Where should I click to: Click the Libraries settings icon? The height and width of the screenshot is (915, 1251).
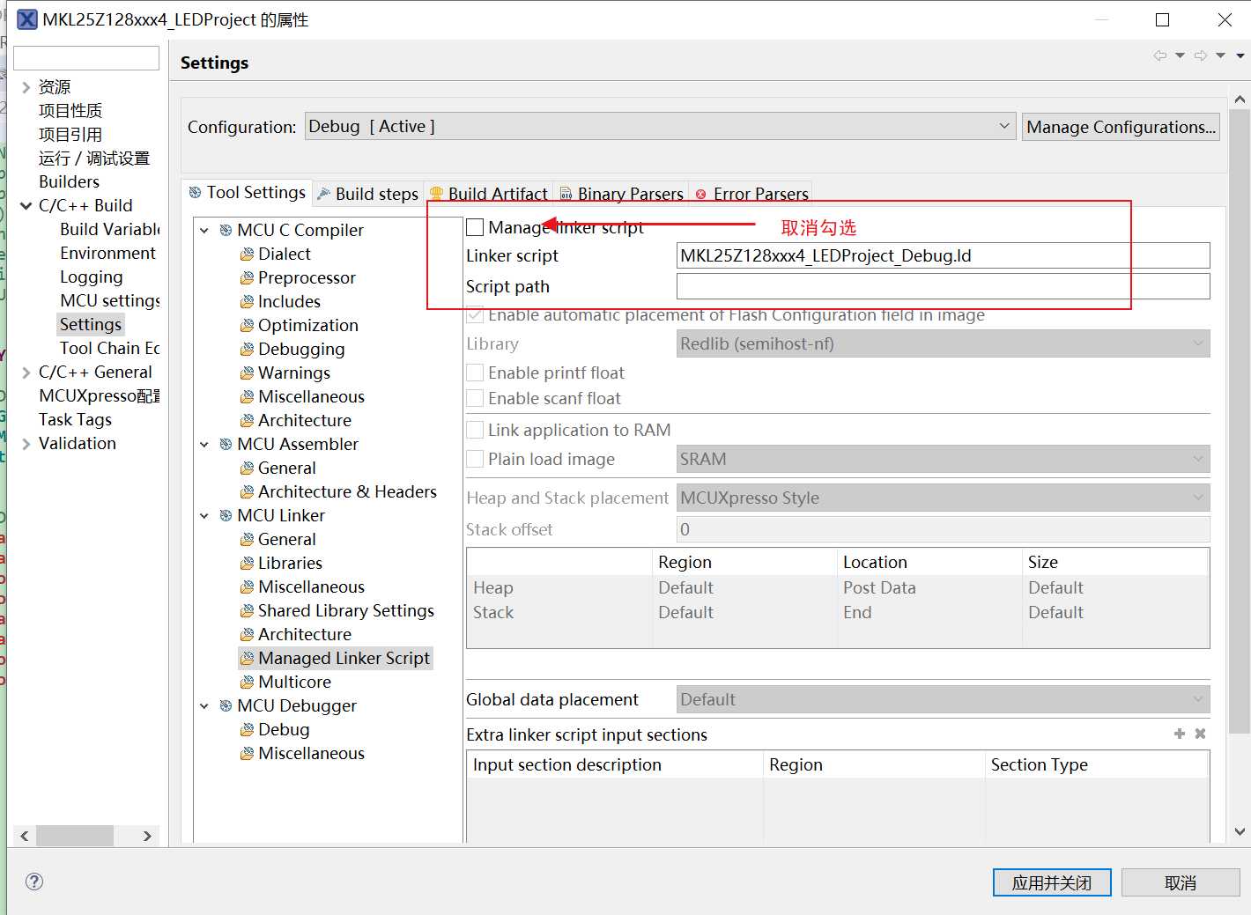click(x=247, y=563)
